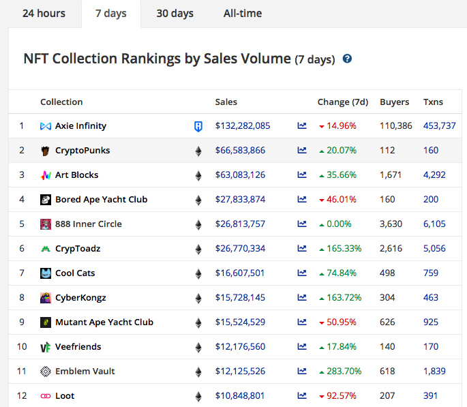Click the 453,737 transactions link for Axie
Image resolution: width=467 pixels, height=407 pixels.
pyautogui.click(x=439, y=126)
